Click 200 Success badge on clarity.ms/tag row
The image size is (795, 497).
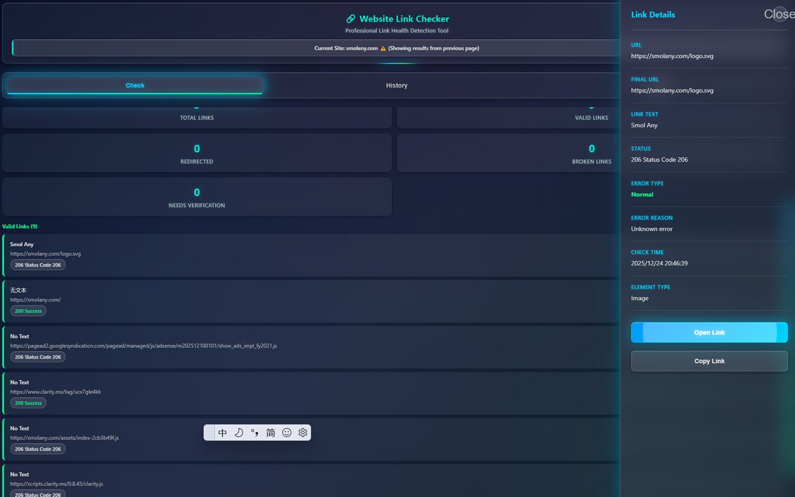click(29, 403)
